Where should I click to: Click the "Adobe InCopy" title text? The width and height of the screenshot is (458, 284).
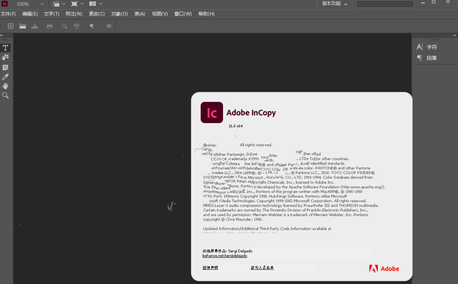pyautogui.click(x=251, y=112)
